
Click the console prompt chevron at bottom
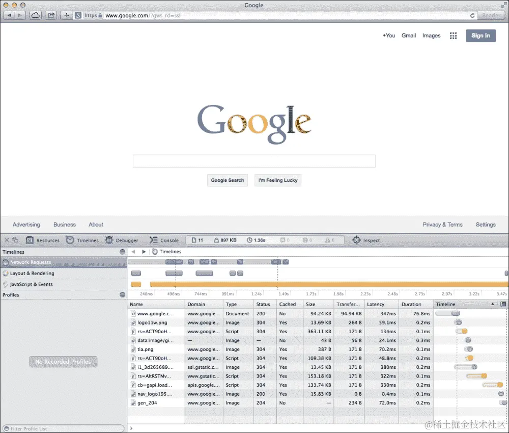coord(131,428)
